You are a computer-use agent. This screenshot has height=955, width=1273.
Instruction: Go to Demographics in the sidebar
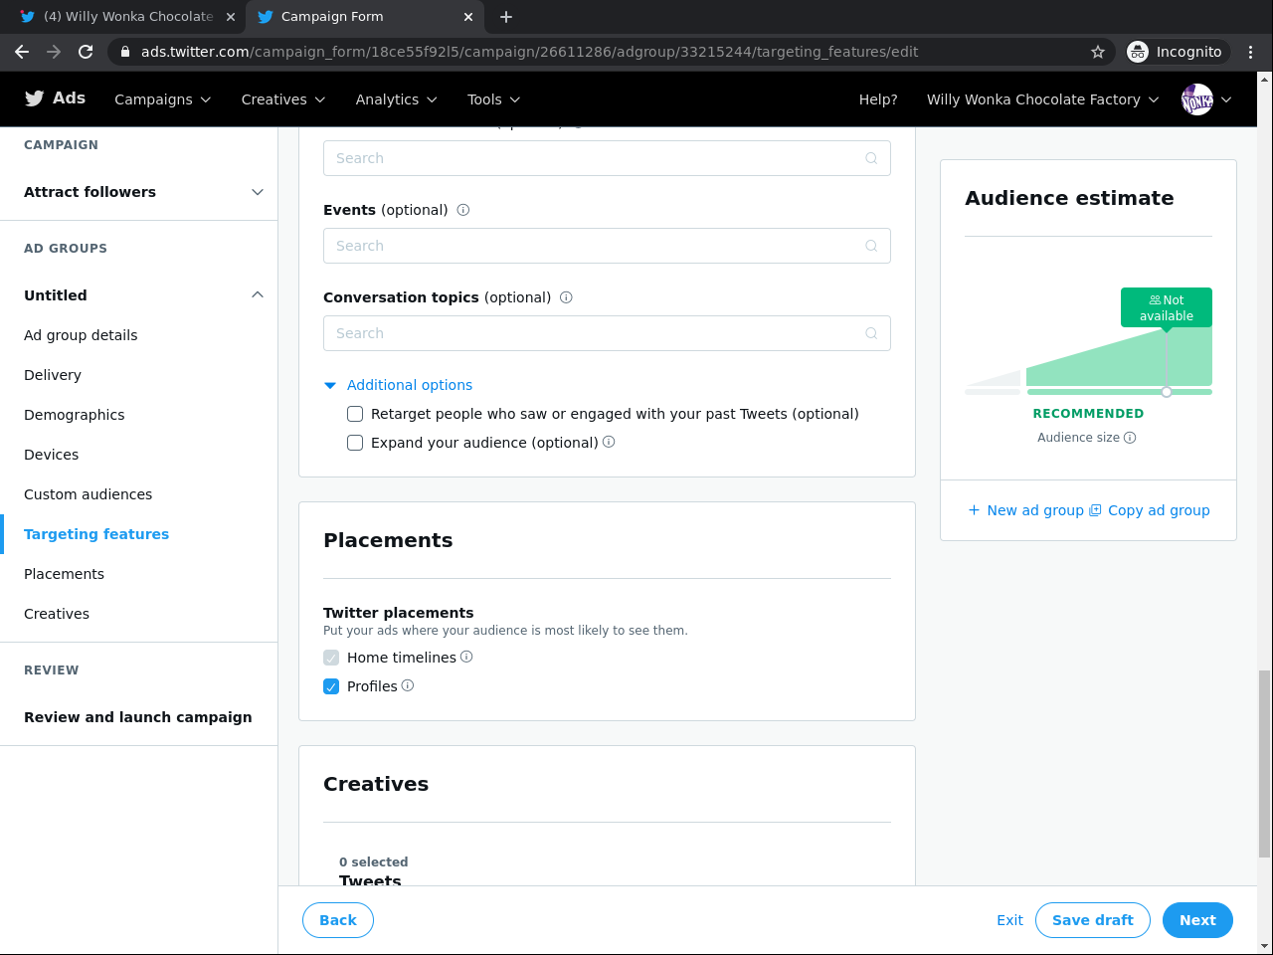click(x=75, y=415)
